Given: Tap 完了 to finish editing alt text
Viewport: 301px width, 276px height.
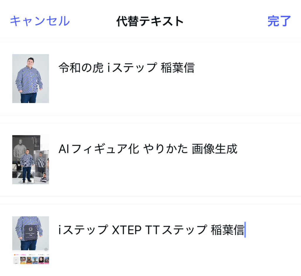Looking at the screenshot, I should click(x=279, y=21).
